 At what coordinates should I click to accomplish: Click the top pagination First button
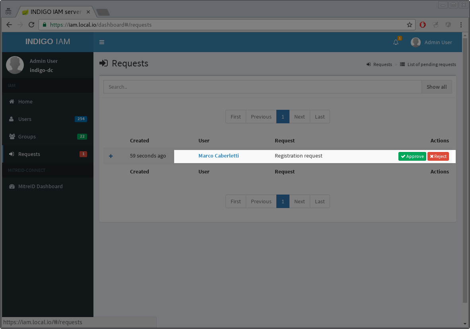coord(236,117)
